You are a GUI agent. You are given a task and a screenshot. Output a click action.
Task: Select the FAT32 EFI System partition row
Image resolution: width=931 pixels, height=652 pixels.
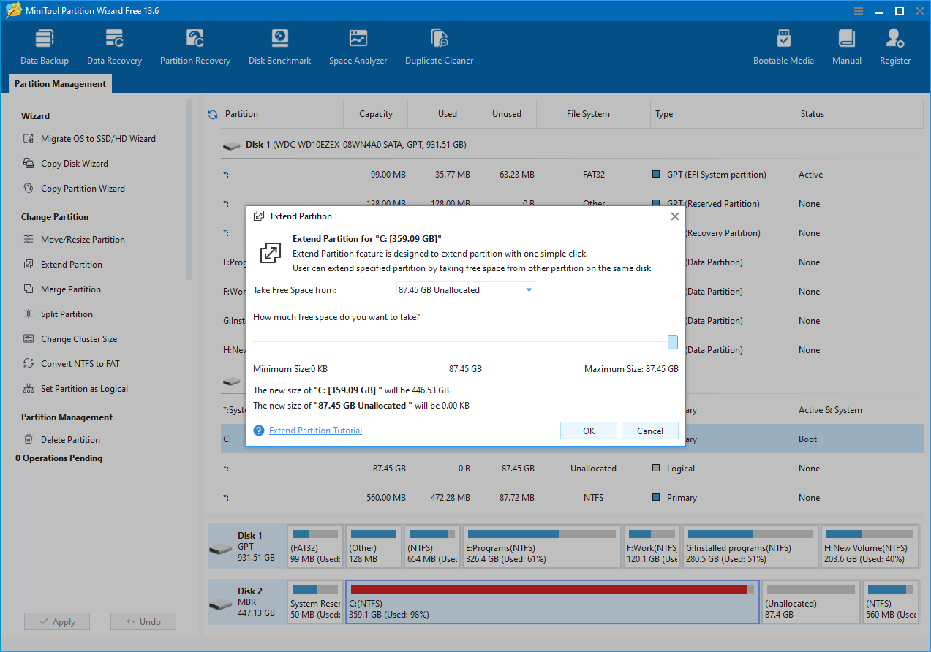[x=572, y=175]
